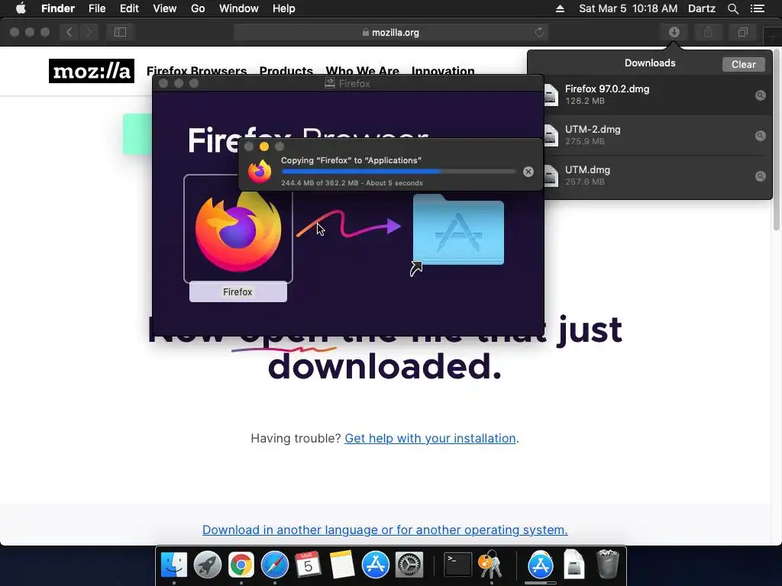Show Safari tab overview

coord(742,32)
